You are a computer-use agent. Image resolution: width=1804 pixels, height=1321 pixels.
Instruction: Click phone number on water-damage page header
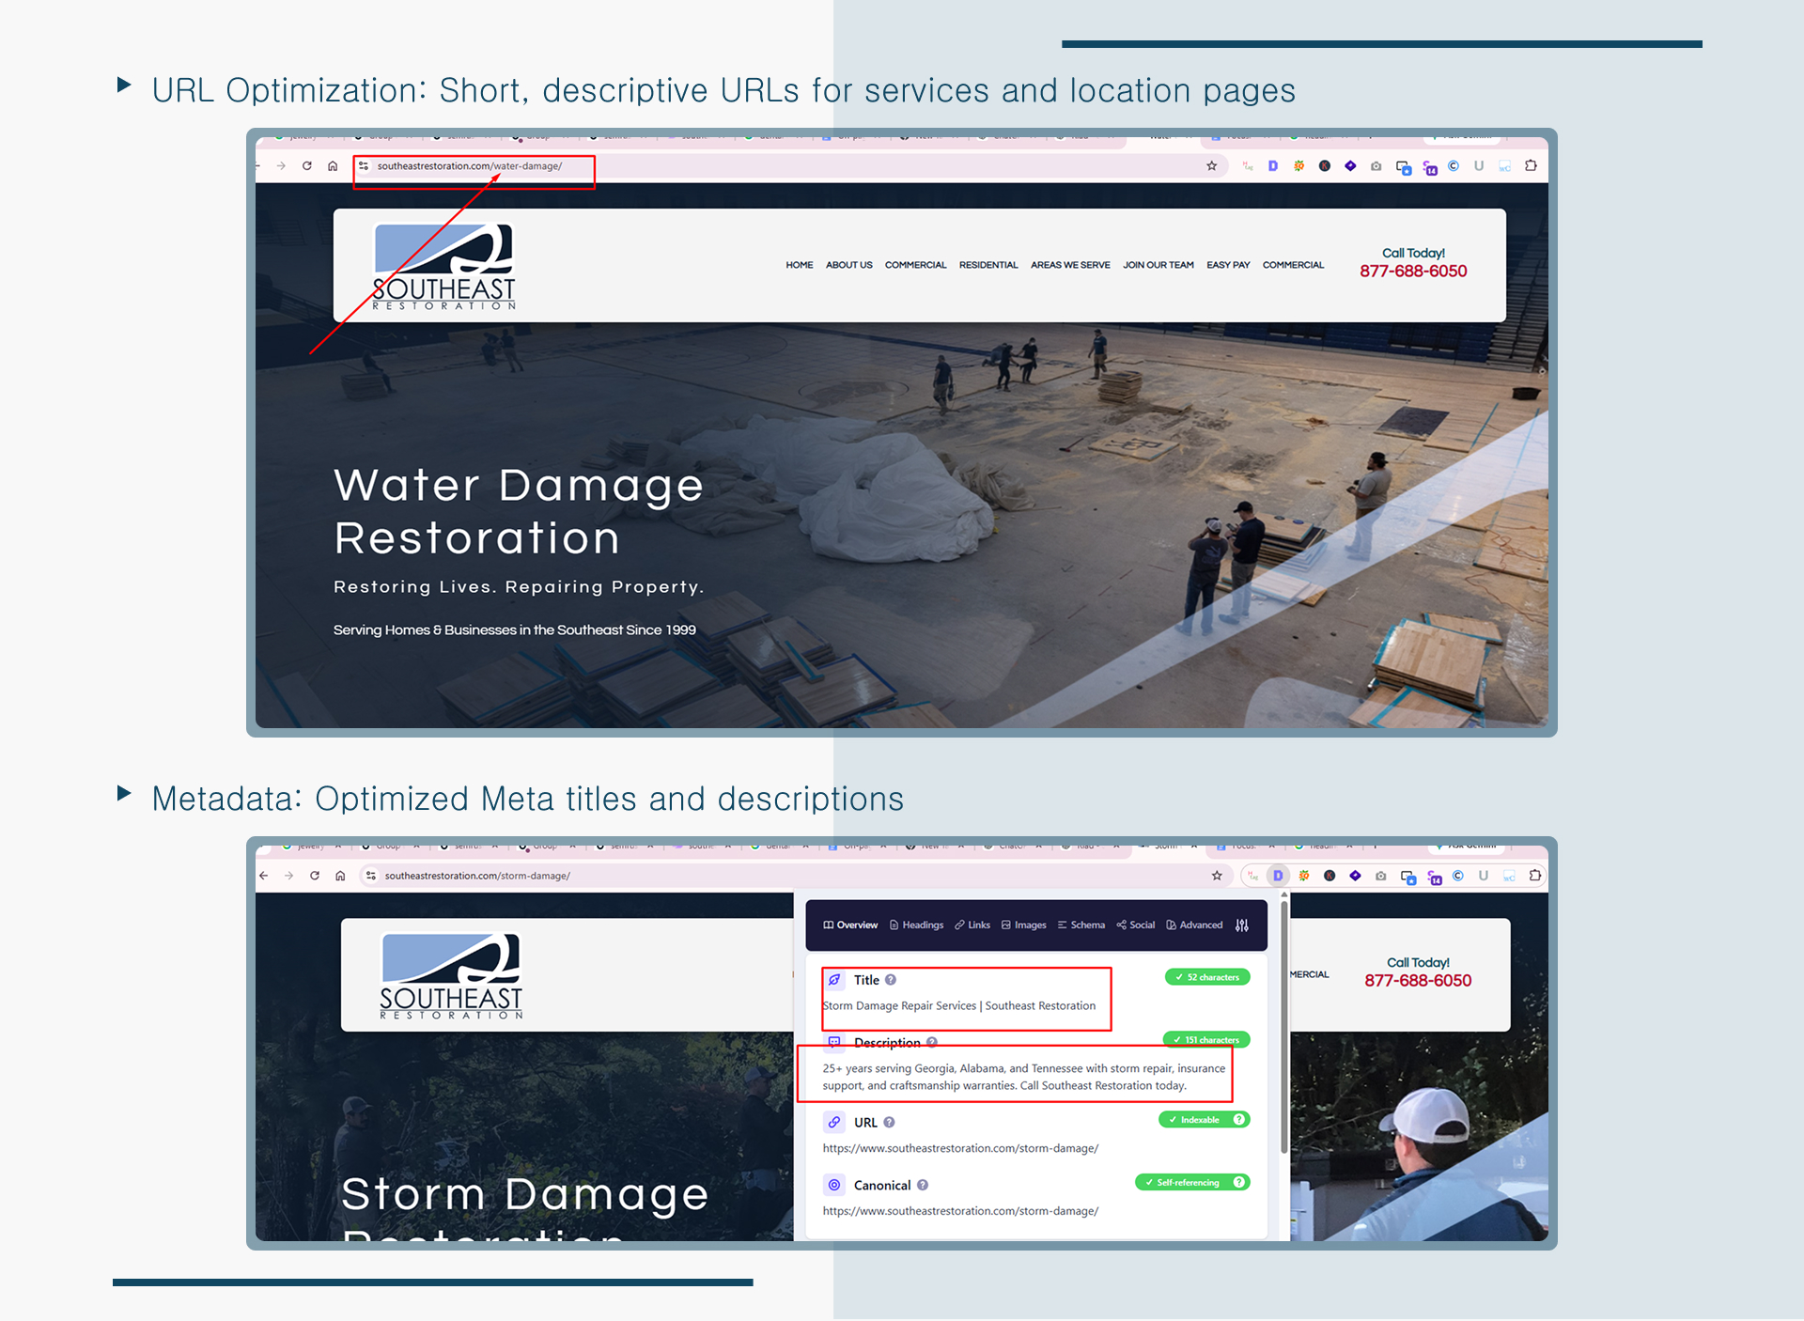[x=1413, y=272]
